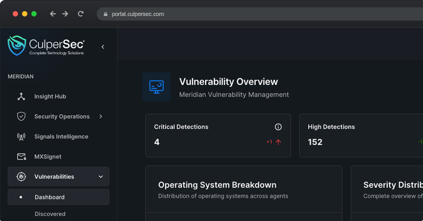Click the Vulnerabilities bug target icon
This screenshot has width=423, height=221.
[21, 177]
